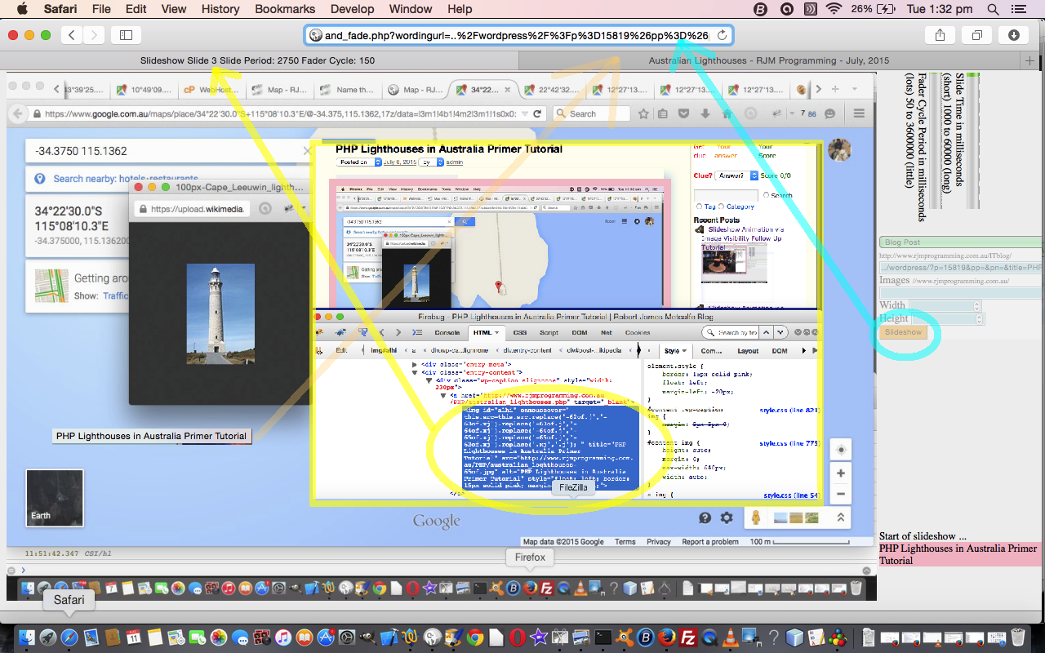Screen dimensions: 1045x653
Task: Open Notification Center from the menu bar
Action: point(1017,9)
